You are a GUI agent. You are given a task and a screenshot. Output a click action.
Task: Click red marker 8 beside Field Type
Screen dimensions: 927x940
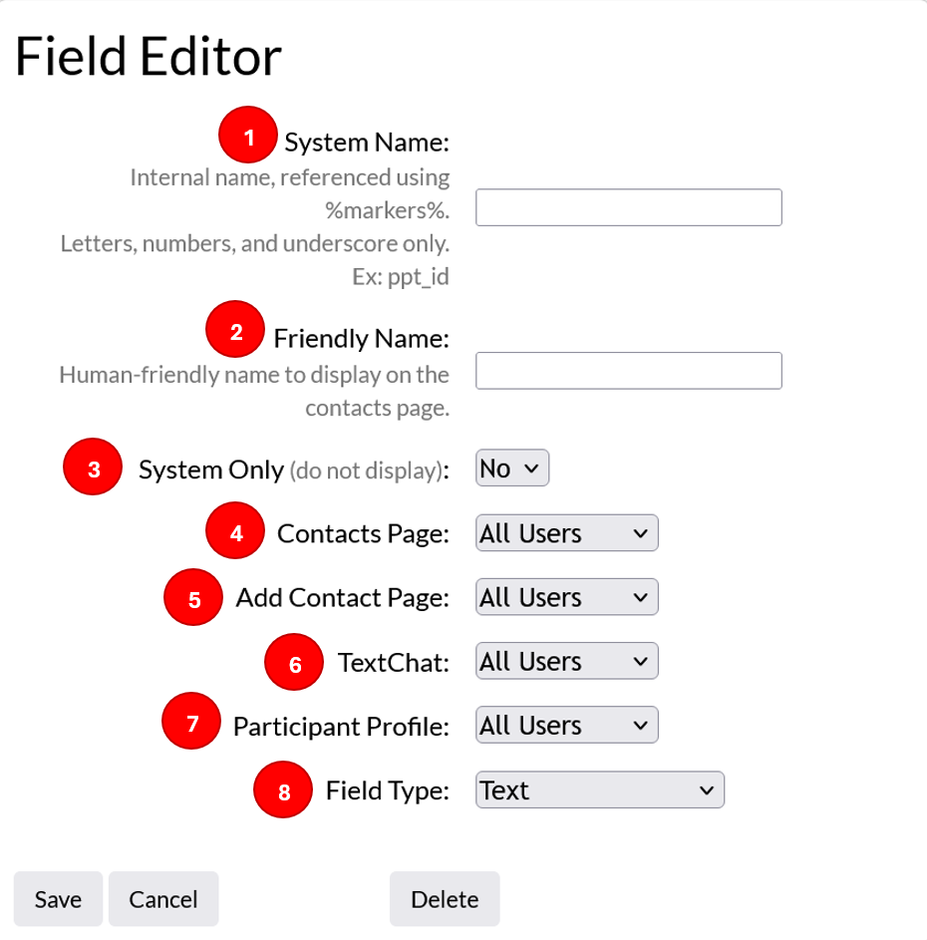click(x=283, y=789)
